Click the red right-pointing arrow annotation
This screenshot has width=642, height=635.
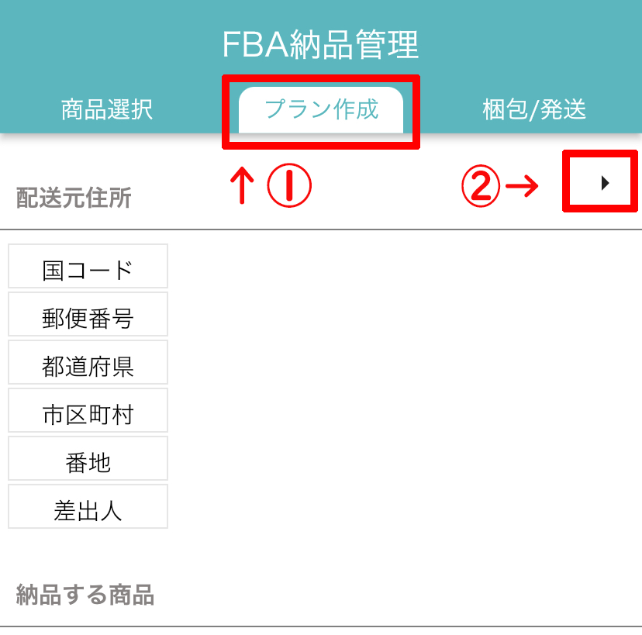[x=521, y=186]
